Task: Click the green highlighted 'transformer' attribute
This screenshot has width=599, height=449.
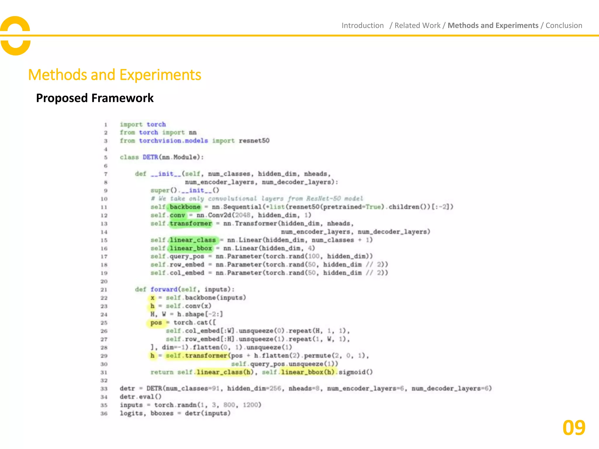Action: tap(190, 224)
